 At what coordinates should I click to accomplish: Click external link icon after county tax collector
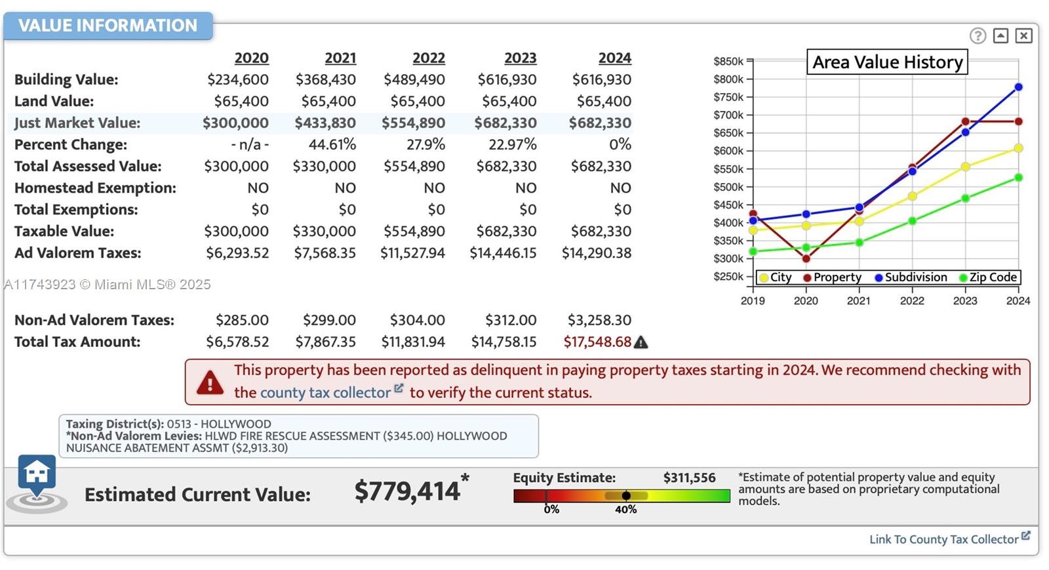[x=398, y=389]
